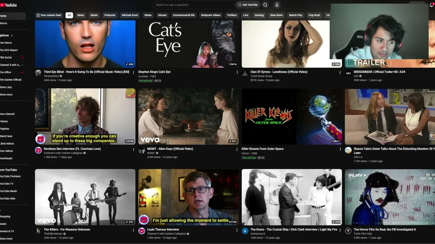Open options menu for Killer Klowns From Outer Space
The image size is (435, 244).
340,149
